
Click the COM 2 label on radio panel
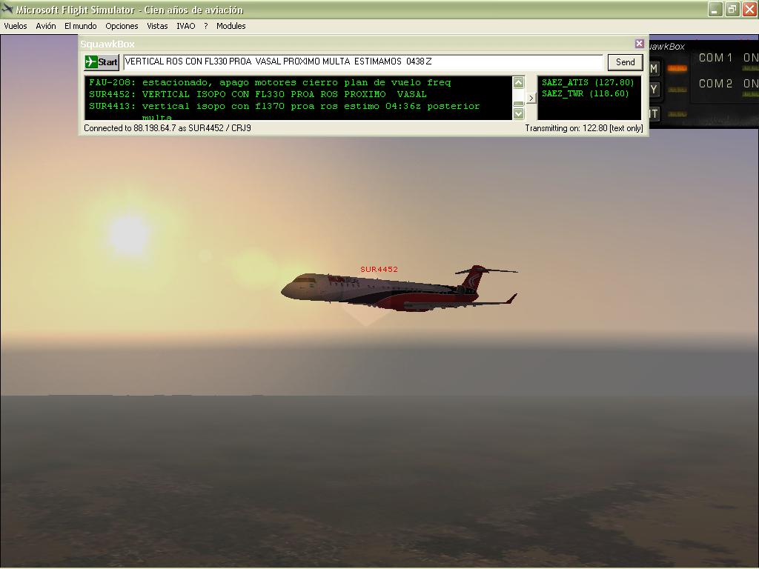point(715,83)
